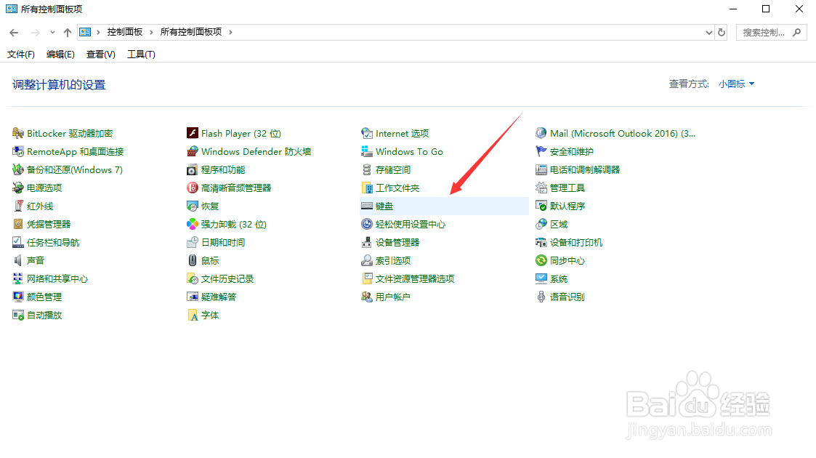Open the 设备和打印机 icon

541,243
